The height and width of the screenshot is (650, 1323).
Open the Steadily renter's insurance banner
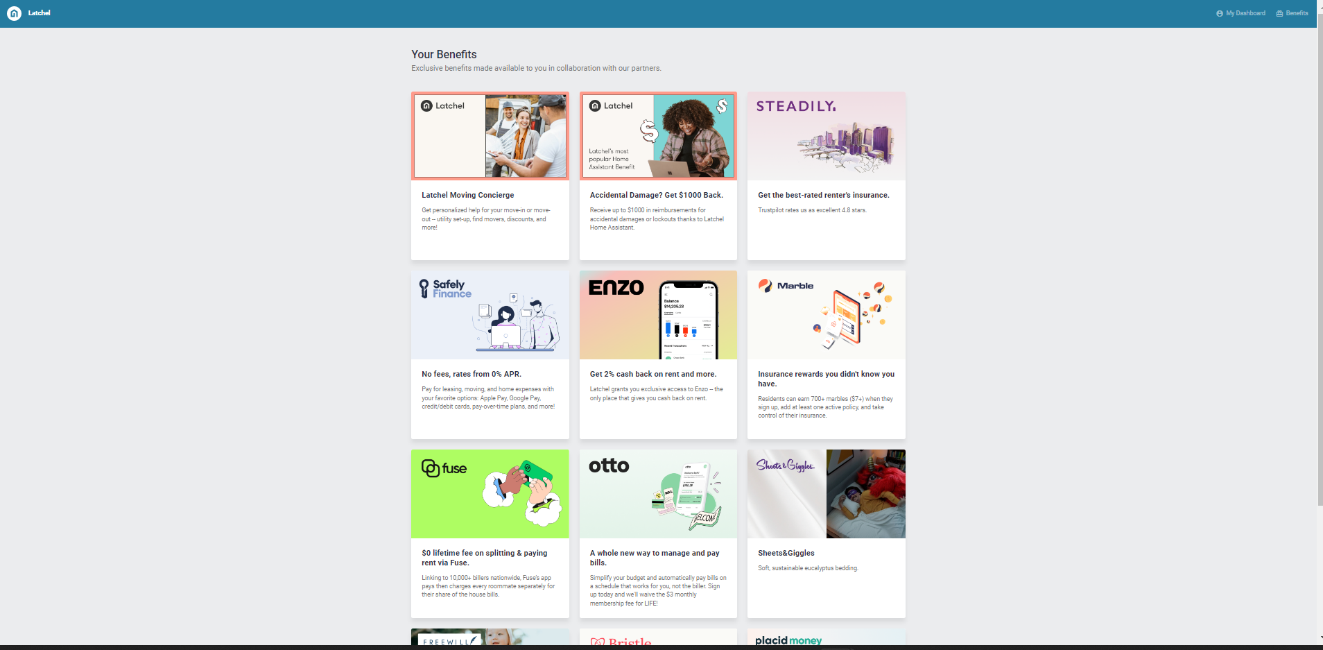[827, 136]
